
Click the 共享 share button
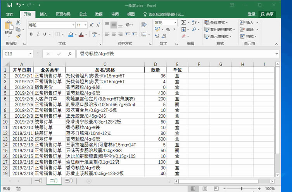tap(268, 14)
